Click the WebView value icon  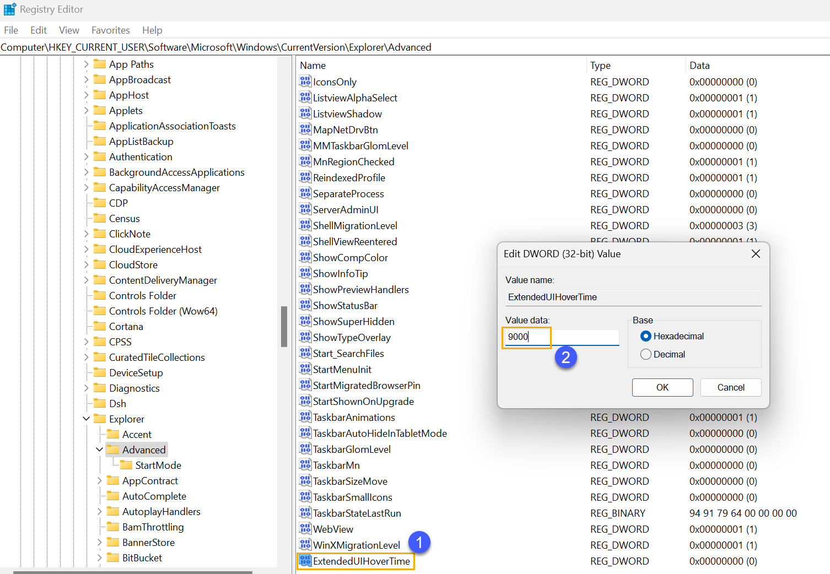[x=305, y=529]
